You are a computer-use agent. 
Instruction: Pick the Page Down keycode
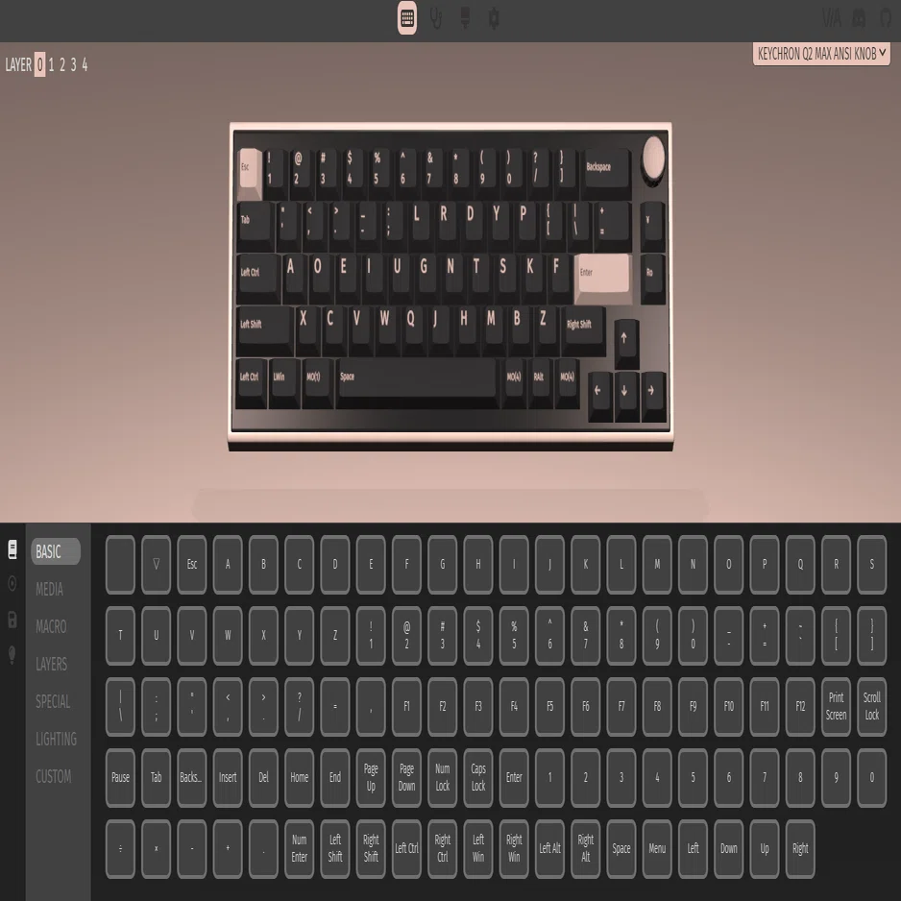coord(406,777)
